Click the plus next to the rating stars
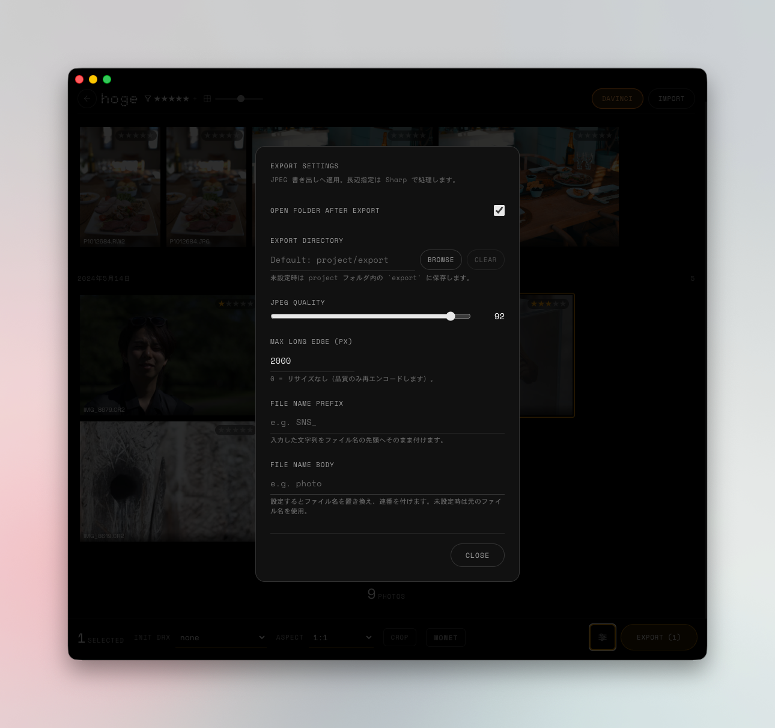 pos(195,98)
